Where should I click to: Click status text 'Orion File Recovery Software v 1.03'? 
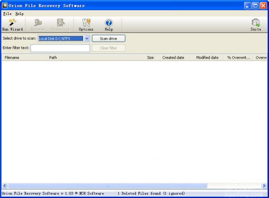pos(38,193)
